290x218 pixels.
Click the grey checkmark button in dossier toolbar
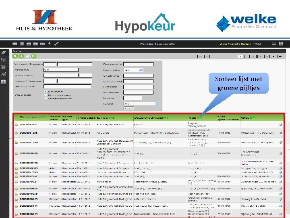pyautogui.click(x=27, y=57)
